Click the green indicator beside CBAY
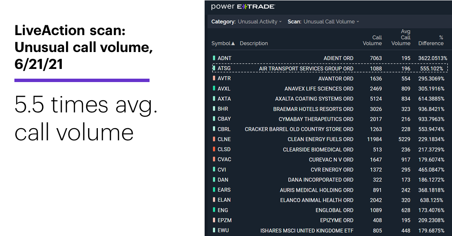Viewport: 452px width, 236px height. click(x=214, y=119)
